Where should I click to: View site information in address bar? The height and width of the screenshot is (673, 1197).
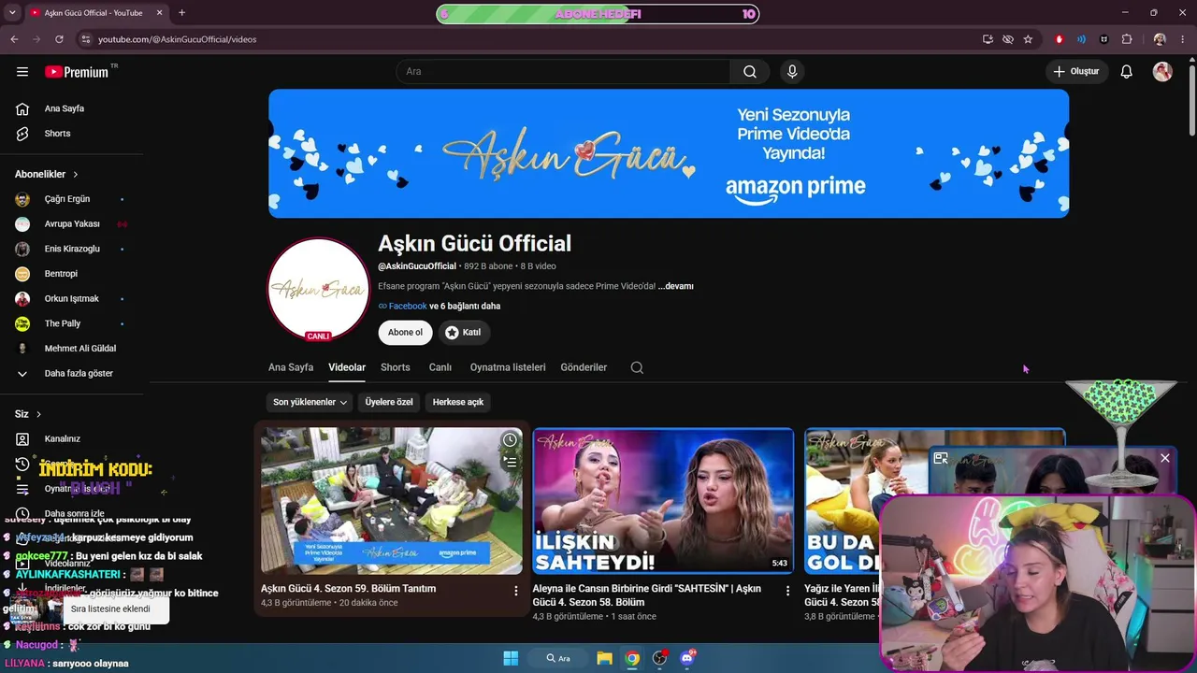coord(85,39)
